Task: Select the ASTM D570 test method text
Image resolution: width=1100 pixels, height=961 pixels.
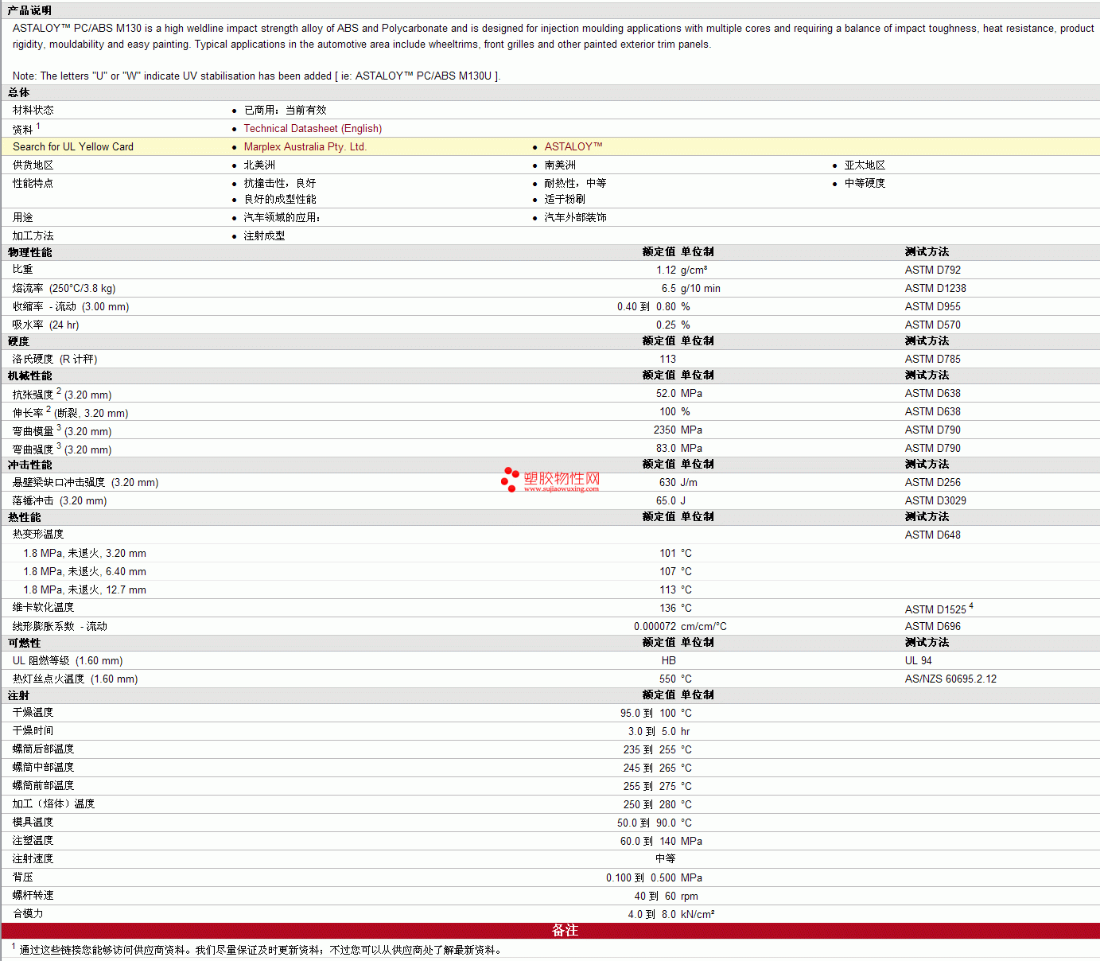Action: 933,325
